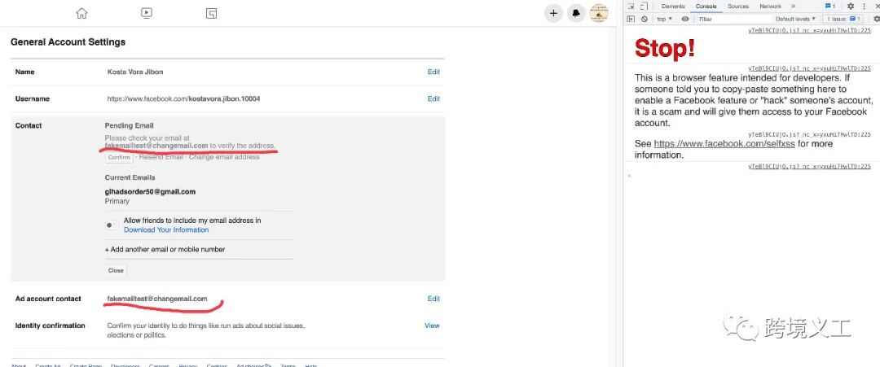Switch to the Elements tab
The height and width of the screenshot is (367, 880).
673,7
